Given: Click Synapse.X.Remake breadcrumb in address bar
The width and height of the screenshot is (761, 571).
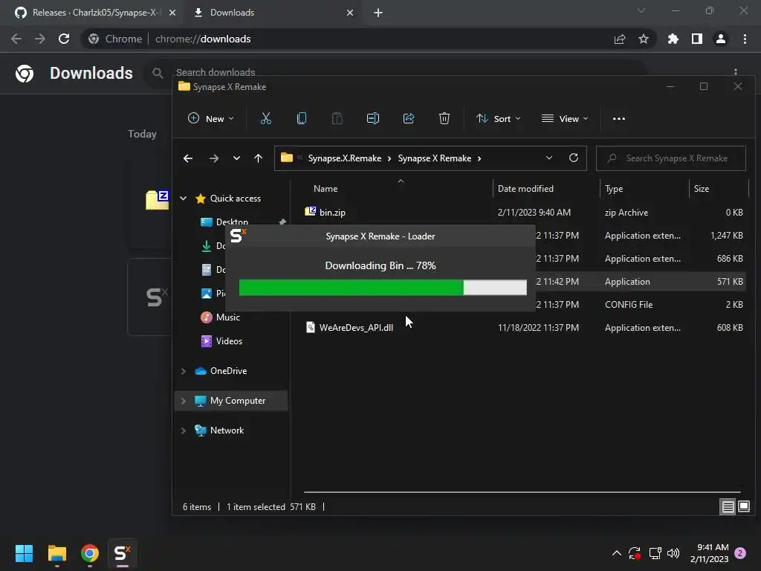Looking at the screenshot, I should (x=345, y=158).
